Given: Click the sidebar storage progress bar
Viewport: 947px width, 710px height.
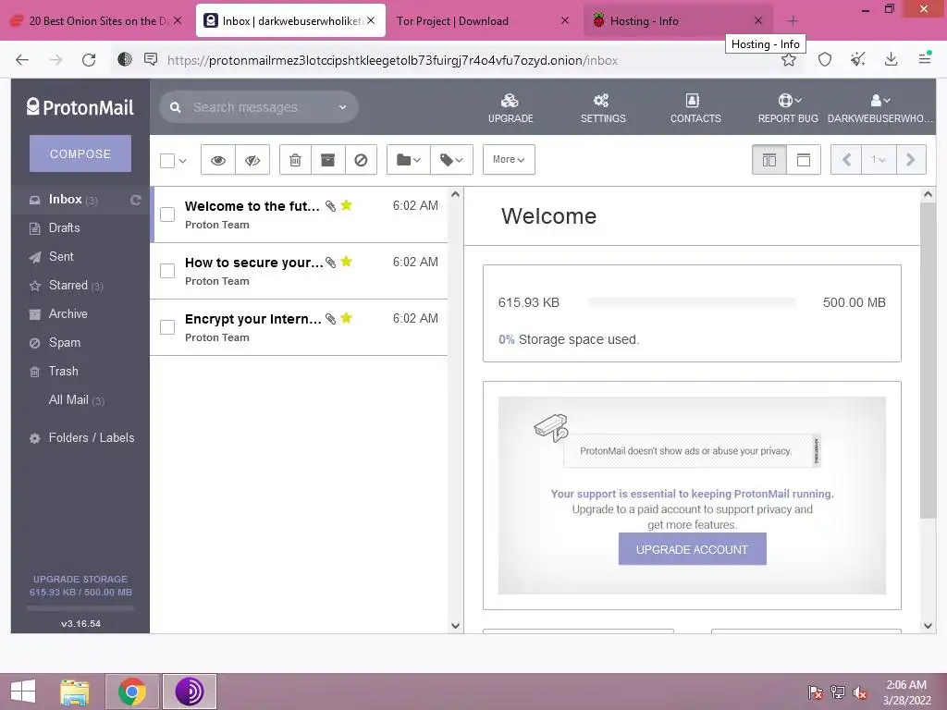Looking at the screenshot, I should point(80,608).
